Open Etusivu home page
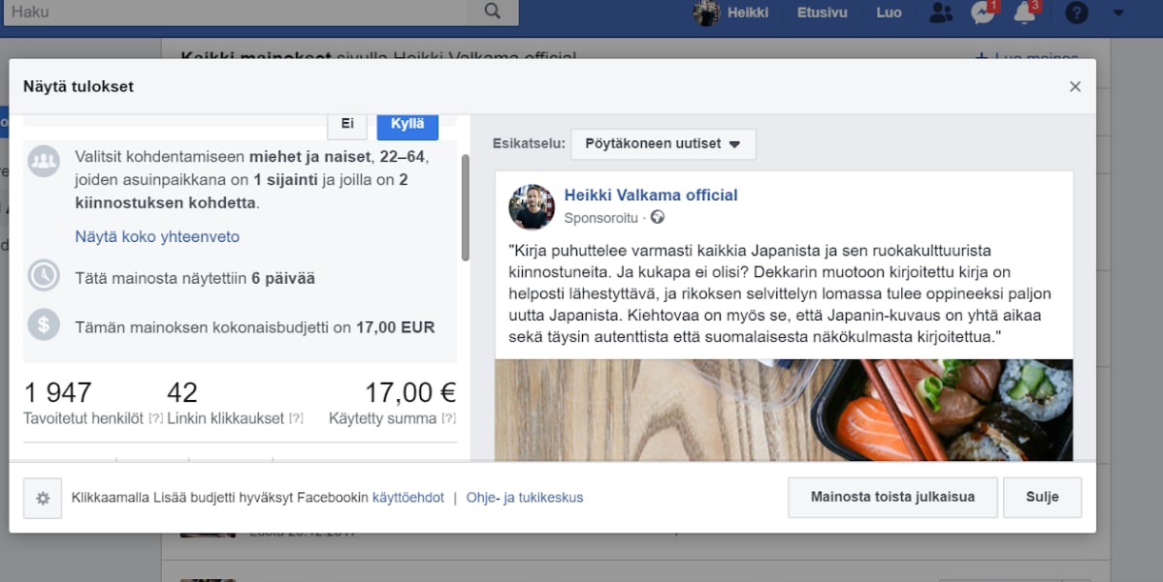The image size is (1163, 582). [822, 13]
